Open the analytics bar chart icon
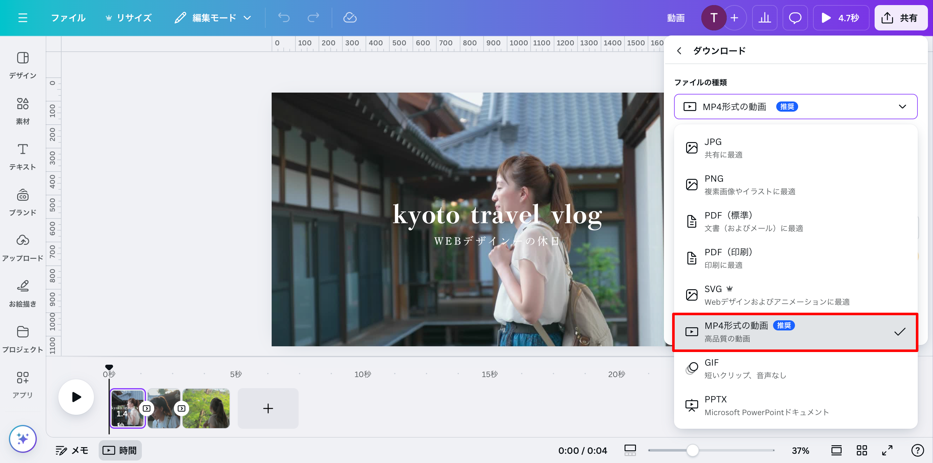Screen dimensions: 933x463 (764, 18)
